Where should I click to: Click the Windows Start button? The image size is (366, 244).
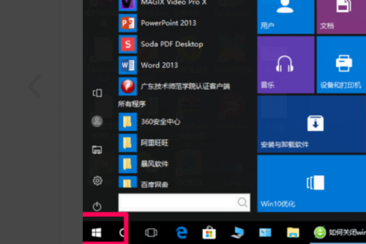click(x=96, y=232)
